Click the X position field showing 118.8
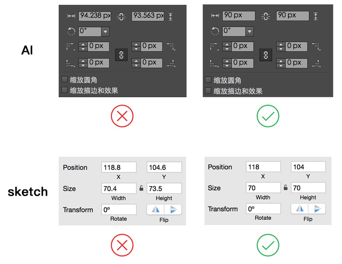The height and width of the screenshot is (264, 342). click(119, 167)
